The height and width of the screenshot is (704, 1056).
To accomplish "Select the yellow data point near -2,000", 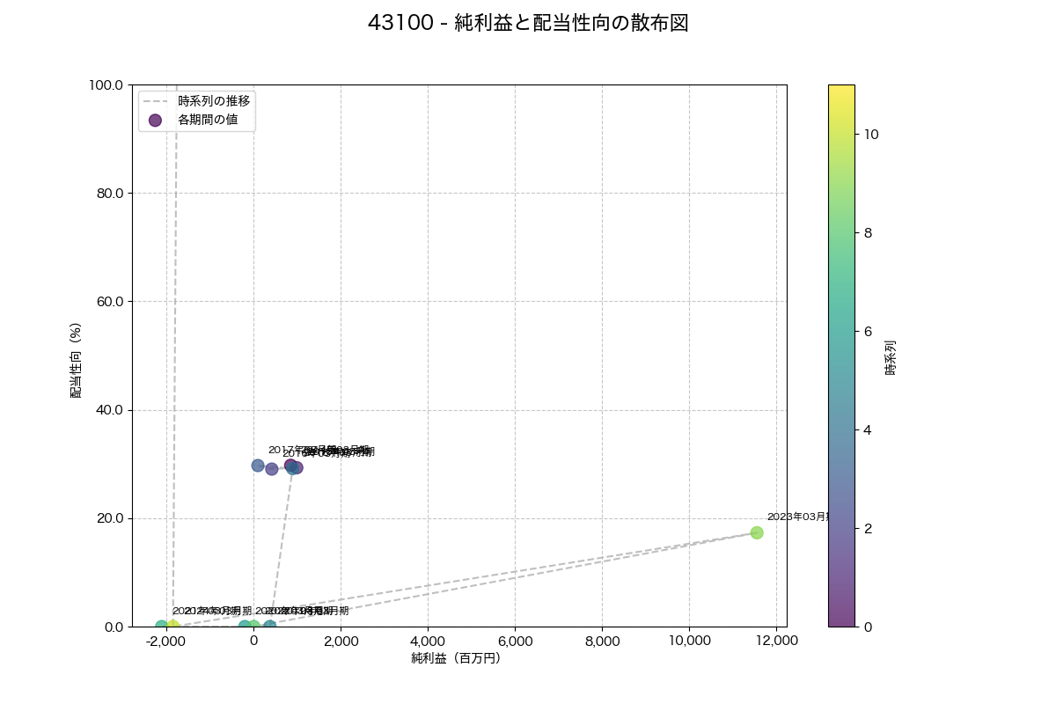I will [x=173, y=627].
